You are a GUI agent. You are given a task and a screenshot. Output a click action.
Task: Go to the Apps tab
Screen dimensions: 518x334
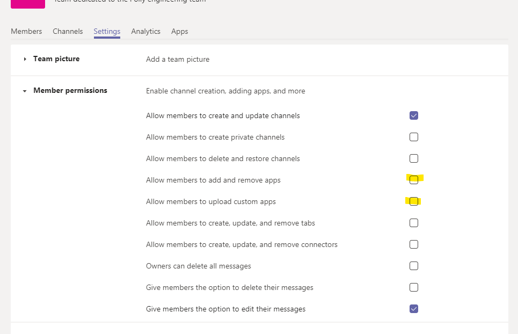(179, 31)
